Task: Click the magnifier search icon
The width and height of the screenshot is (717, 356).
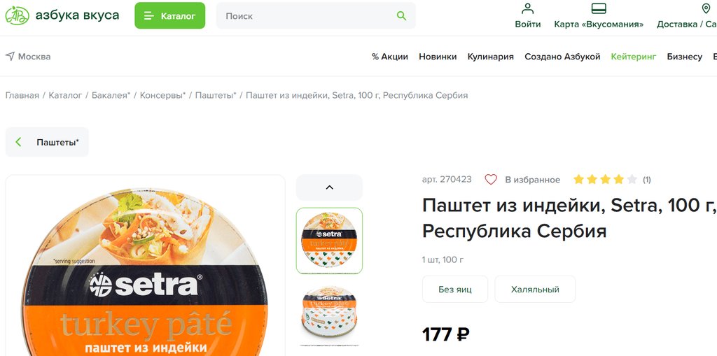Action: pyautogui.click(x=401, y=16)
